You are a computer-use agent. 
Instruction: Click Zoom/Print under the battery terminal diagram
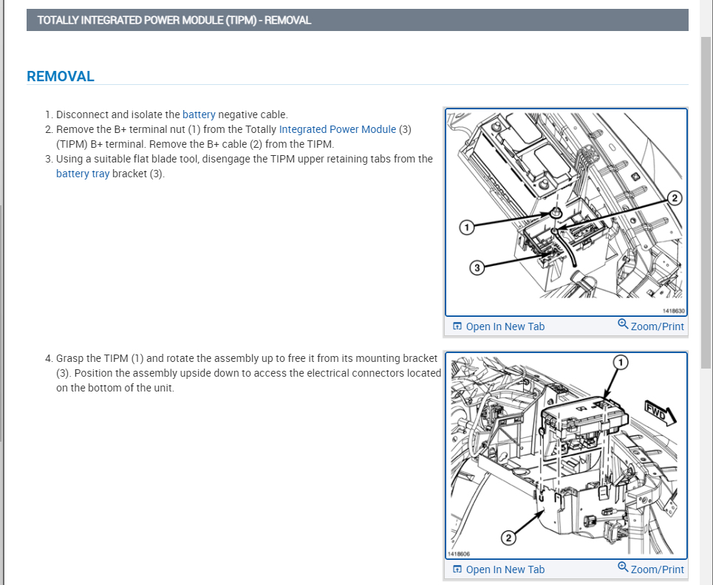[x=651, y=326]
